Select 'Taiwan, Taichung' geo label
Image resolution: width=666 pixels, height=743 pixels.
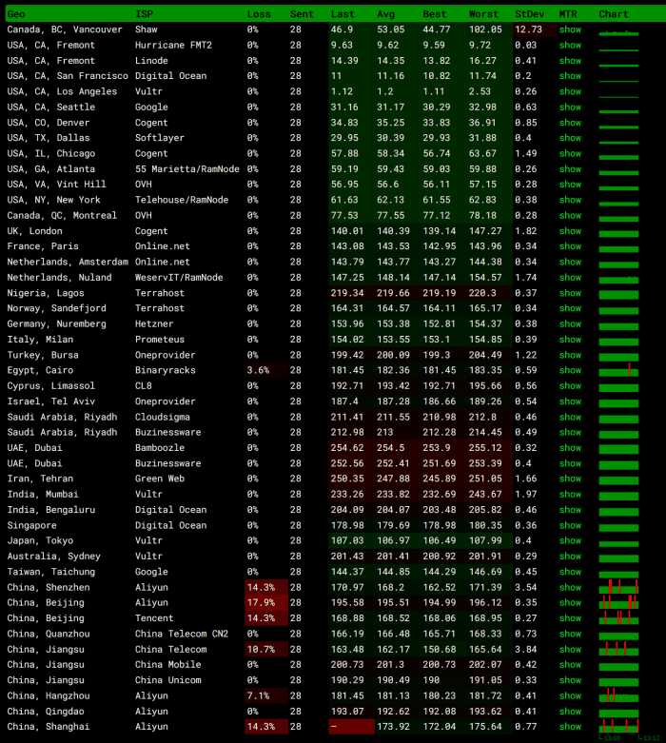[50, 572]
